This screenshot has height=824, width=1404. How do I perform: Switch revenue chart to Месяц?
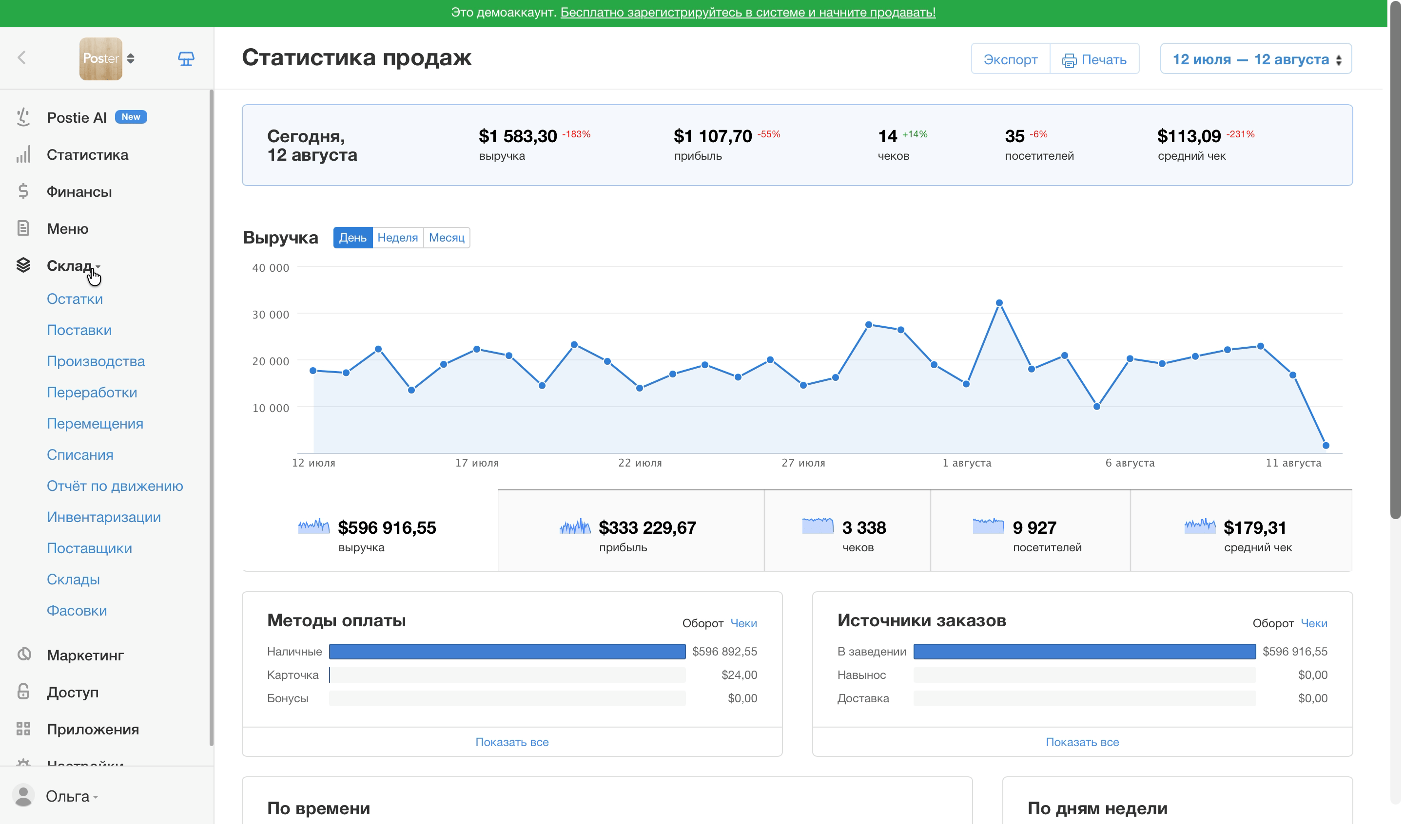[x=447, y=238]
